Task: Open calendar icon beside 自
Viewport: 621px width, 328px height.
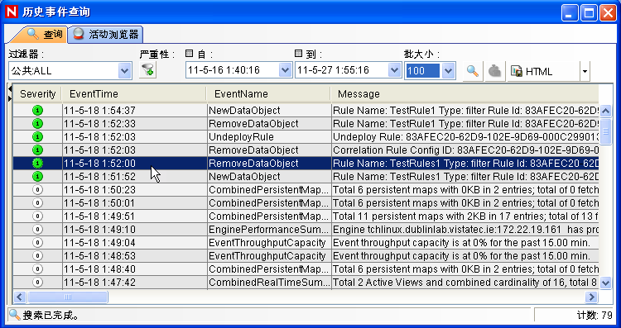Action: point(190,54)
